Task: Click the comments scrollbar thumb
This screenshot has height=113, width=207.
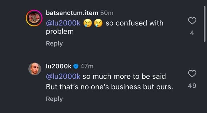Action: pos(205,24)
